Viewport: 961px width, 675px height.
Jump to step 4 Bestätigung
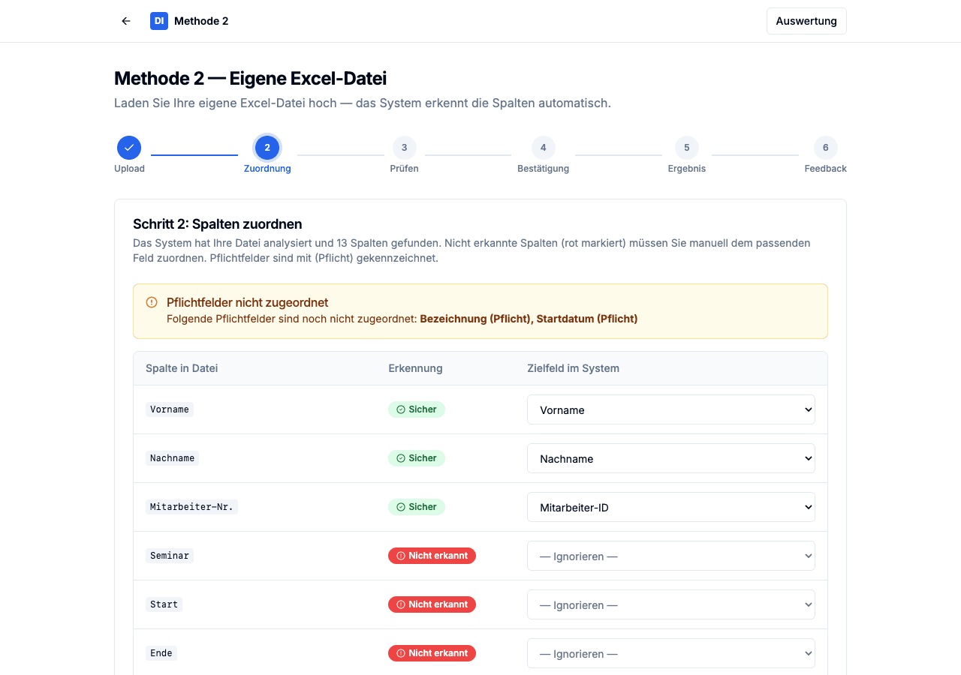(x=543, y=148)
